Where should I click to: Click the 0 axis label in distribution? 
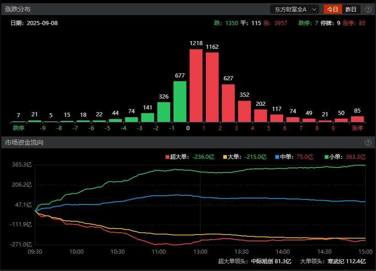tap(188, 128)
